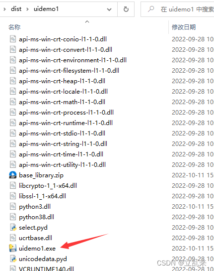214x271 pixels.
Task: Click the ucrtbase.dll file icon
Action: coord(13,238)
